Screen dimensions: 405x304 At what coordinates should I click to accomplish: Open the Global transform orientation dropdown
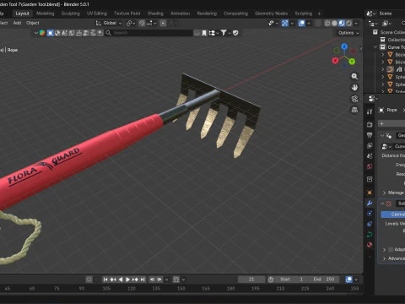coord(109,23)
